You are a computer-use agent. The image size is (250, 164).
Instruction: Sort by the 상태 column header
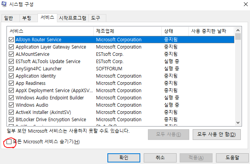pyautogui.click(x=175, y=31)
